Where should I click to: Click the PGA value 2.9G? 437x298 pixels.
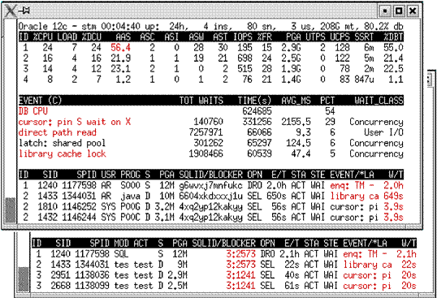click(x=291, y=48)
